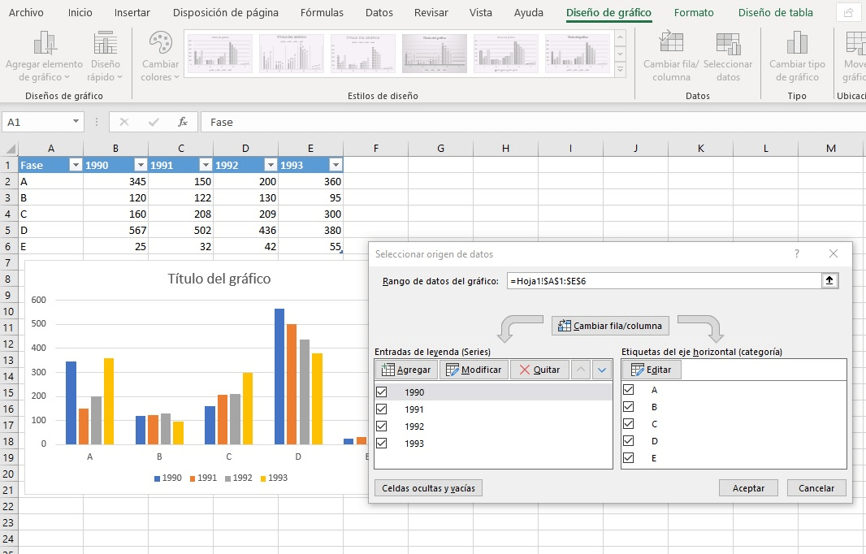Click the tall blue bar for category D

click(279, 376)
